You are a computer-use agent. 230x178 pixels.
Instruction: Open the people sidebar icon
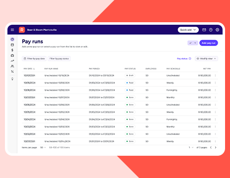click(12, 66)
